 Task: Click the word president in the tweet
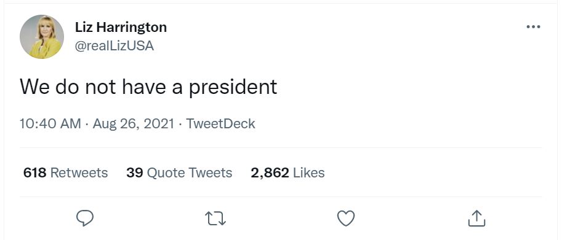[x=233, y=88]
